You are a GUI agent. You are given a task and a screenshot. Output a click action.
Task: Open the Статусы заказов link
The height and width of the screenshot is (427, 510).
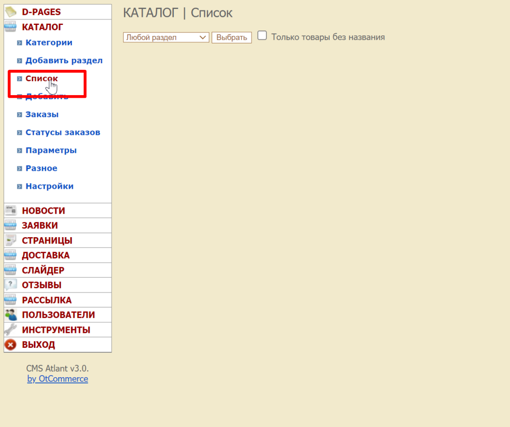[x=63, y=133]
